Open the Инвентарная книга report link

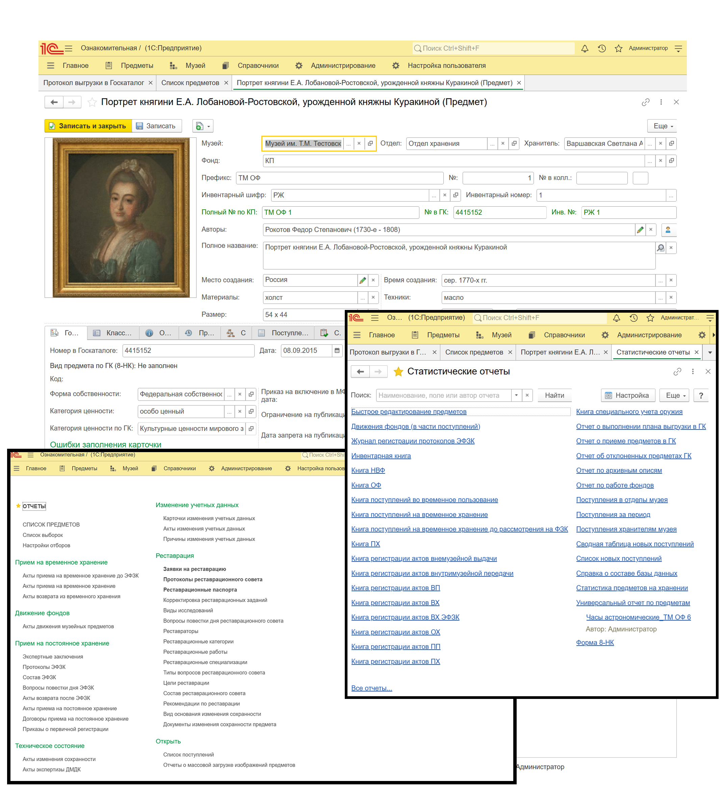pyautogui.click(x=381, y=456)
